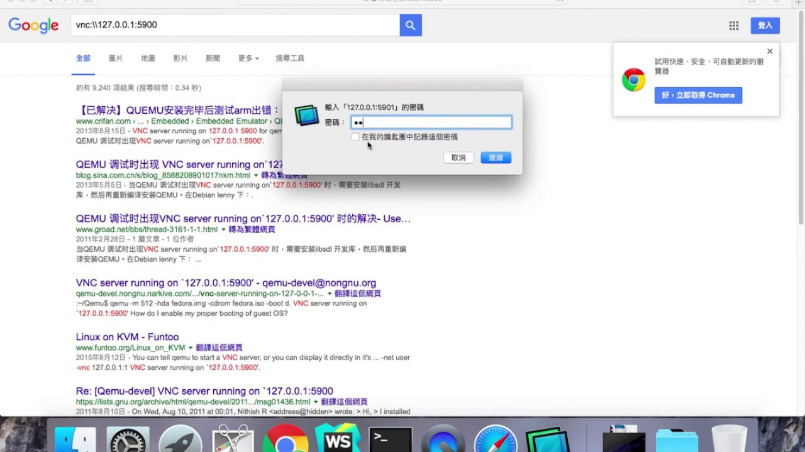Image resolution: width=805 pixels, height=452 pixels.
Task: Click the Screen Sharing icon in the password dialog
Action: [307, 116]
